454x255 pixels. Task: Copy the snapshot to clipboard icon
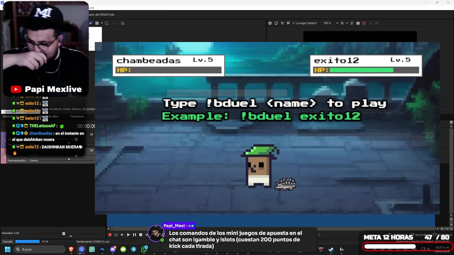352,23
